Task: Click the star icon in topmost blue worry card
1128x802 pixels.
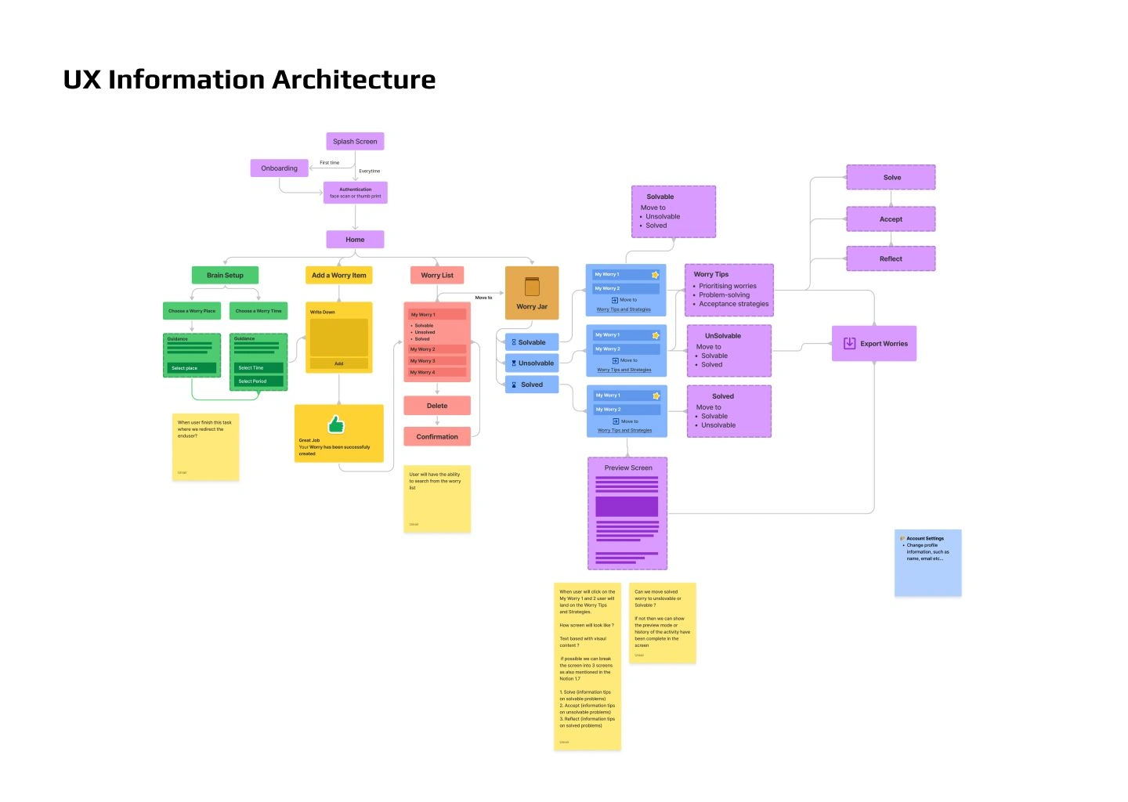Action: pos(655,274)
